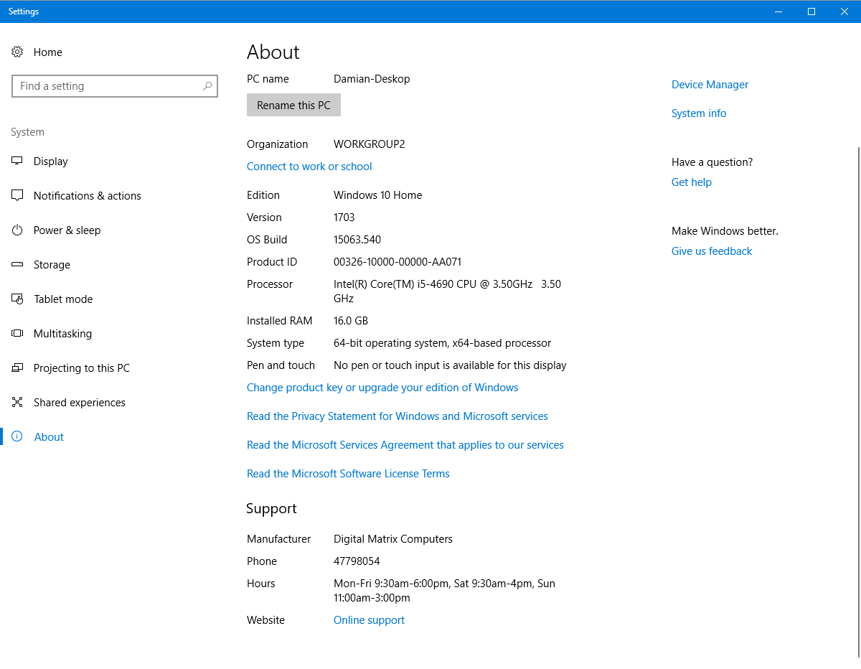The image size is (861, 669).
Task: Click the Storage drive icon
Action: tap(17, 265)
